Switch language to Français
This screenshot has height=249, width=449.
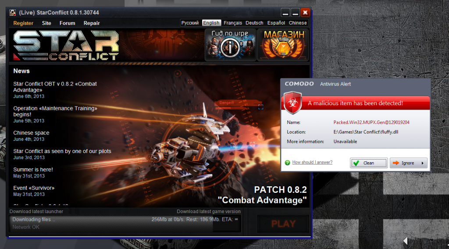pyautogui.click(x=233, y=23)
